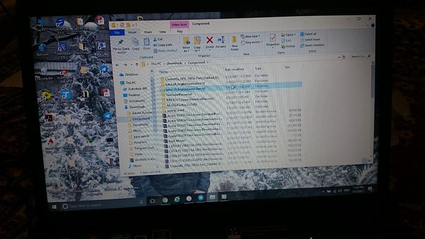Click This PC in the address breadcrumb
Screen dimensions: 425x239
tap(156, 63)
